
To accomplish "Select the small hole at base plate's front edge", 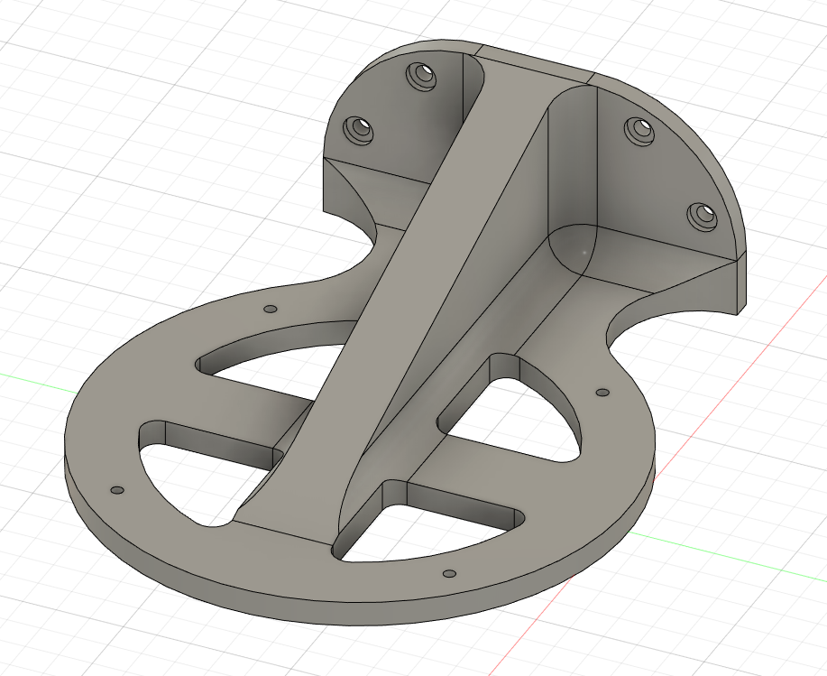I will [449, 573].
